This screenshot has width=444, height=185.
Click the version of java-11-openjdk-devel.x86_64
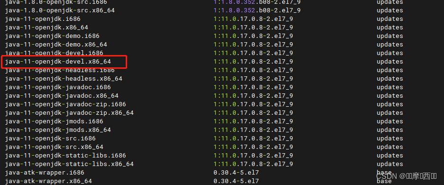point(253,62)
